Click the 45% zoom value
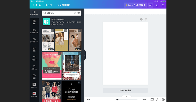 pos(144,99)
